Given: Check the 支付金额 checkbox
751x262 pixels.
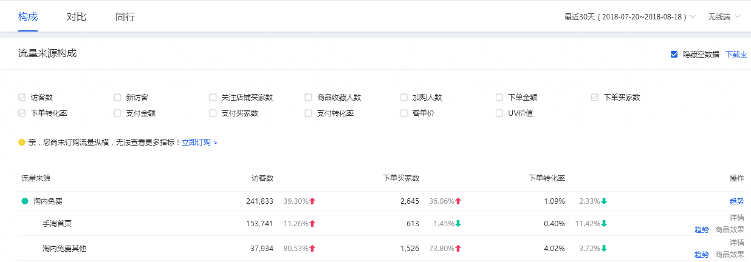Looking at the screenshot, I should point(117,113).
